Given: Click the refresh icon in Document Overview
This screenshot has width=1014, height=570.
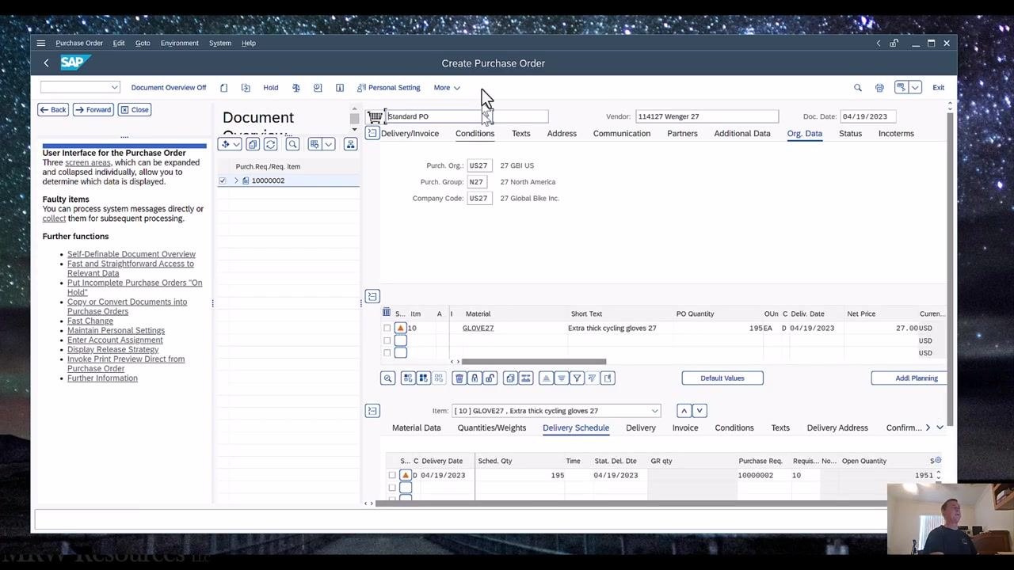Looking at the screenshot, I should click(271, 144).
